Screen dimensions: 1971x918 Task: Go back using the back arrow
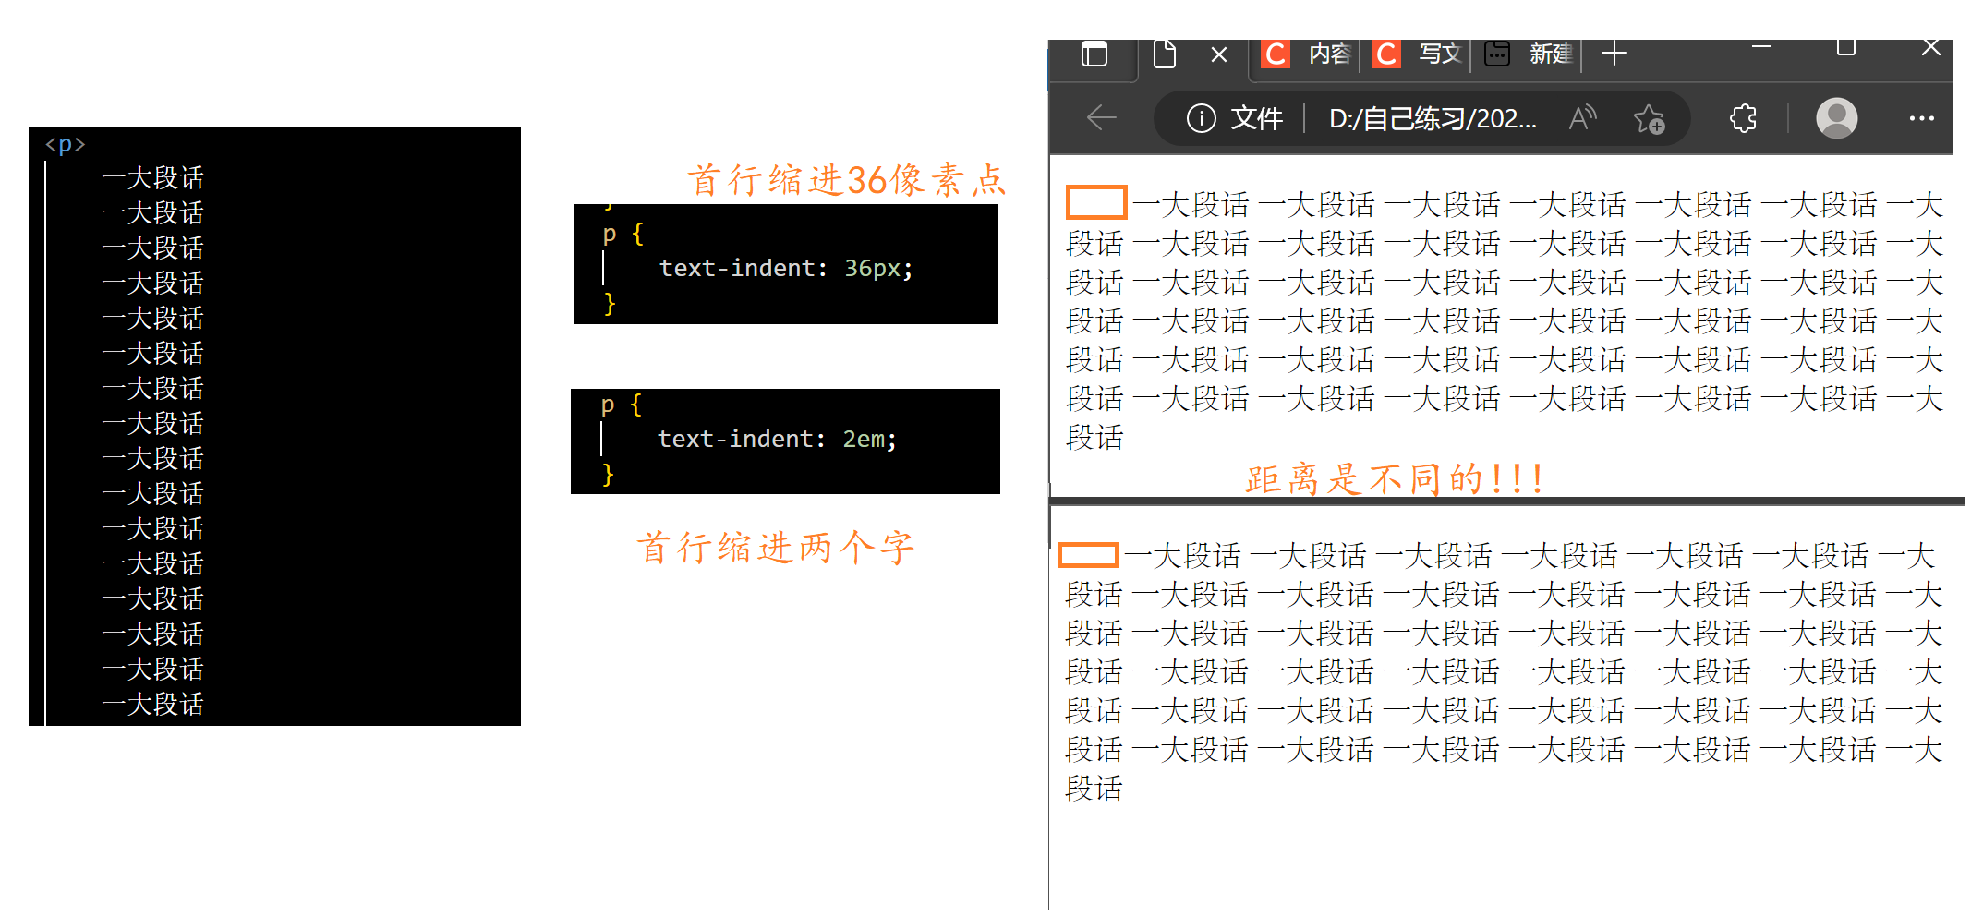pos(1102,118)
